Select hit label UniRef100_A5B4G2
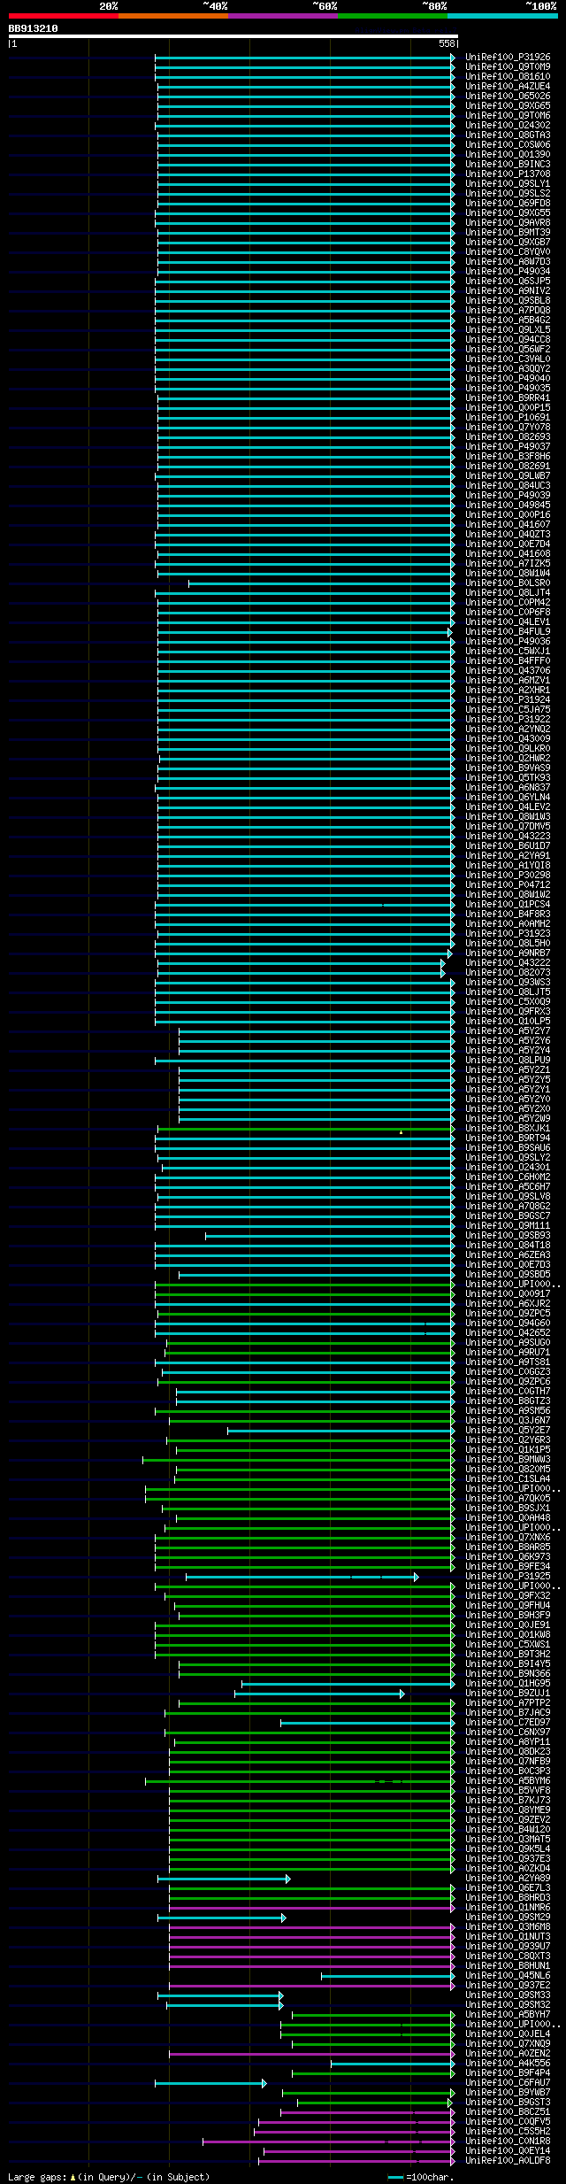The image size is (566, 2184). click(508, 320)
